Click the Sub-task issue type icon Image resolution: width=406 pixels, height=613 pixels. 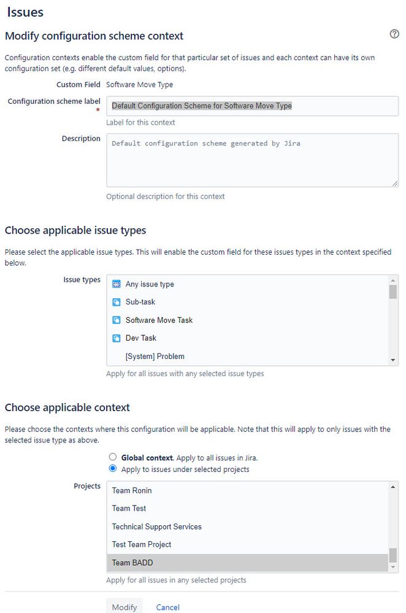tap(116, 302)
